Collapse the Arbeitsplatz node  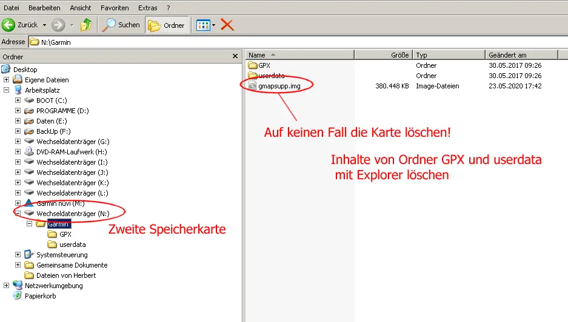click(x=7, y=90)
